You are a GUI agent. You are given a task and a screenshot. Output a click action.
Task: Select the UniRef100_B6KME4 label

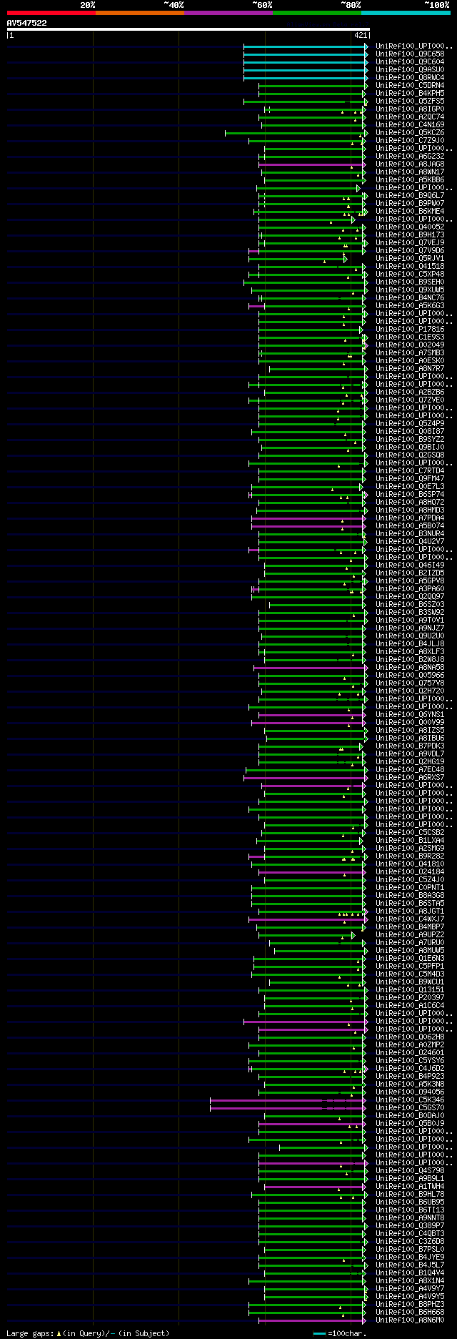tap(410, 211)
